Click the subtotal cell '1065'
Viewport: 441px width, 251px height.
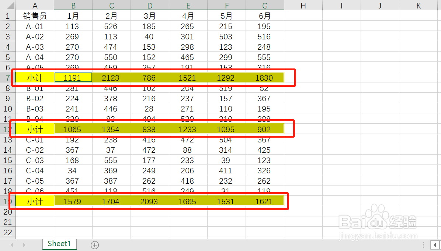click(x=73, y=129)
